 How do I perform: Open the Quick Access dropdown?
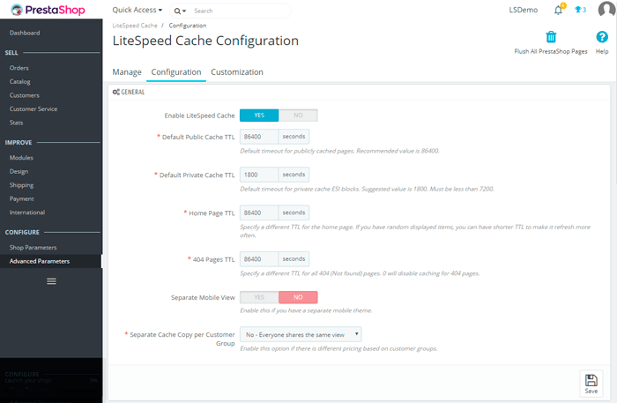coord(138,11)
